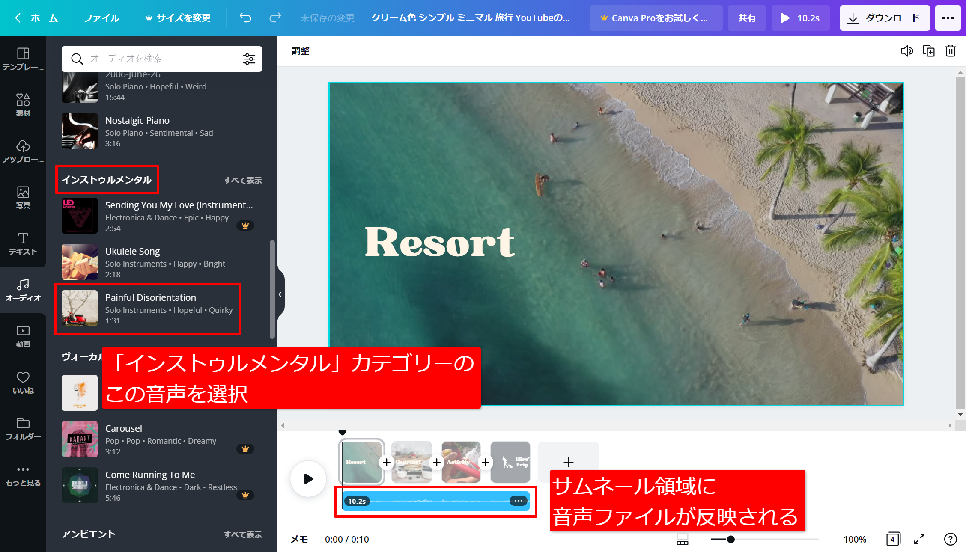Open the アップロード uploads panel
This screenshot has width=966, height=552.
(x=23, y=151)
